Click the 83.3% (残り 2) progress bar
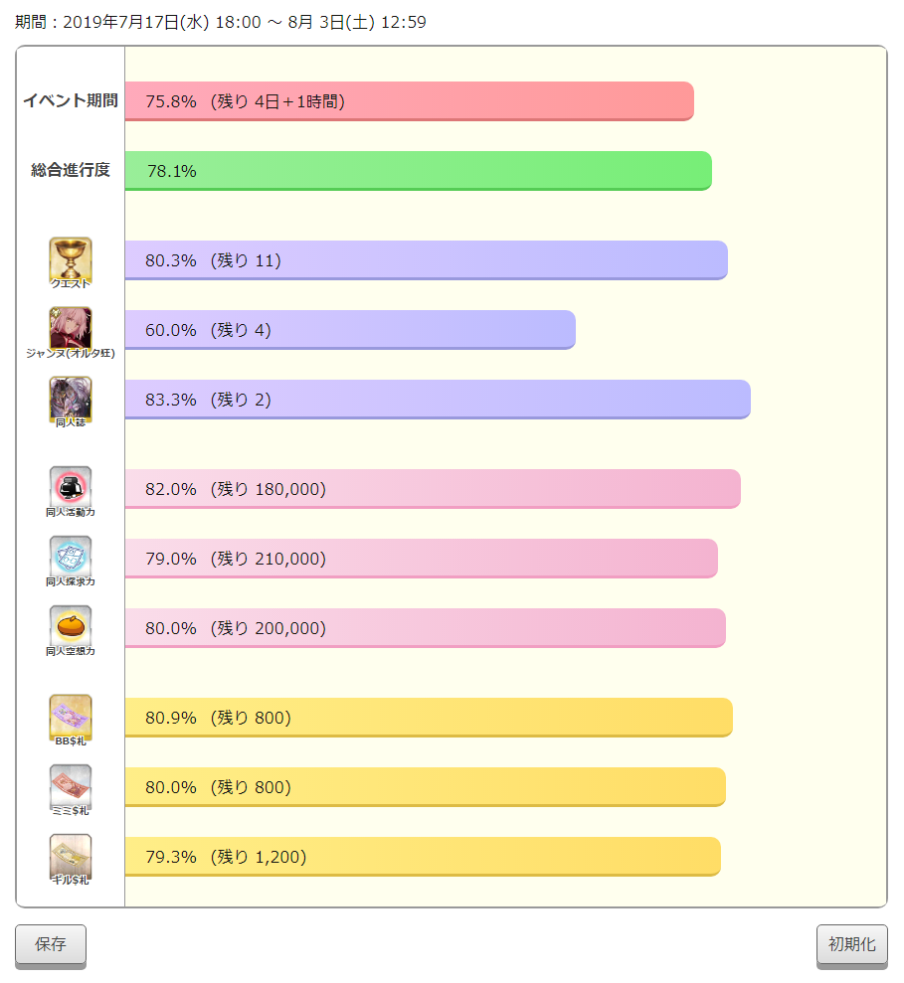Image resolution: width=904 pixels, height=983 pixels. [x=438, y=400]
